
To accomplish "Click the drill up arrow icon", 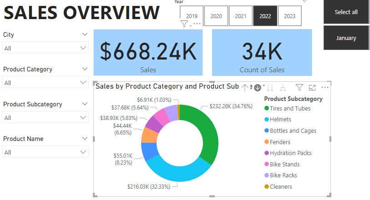I will [245, 88].
